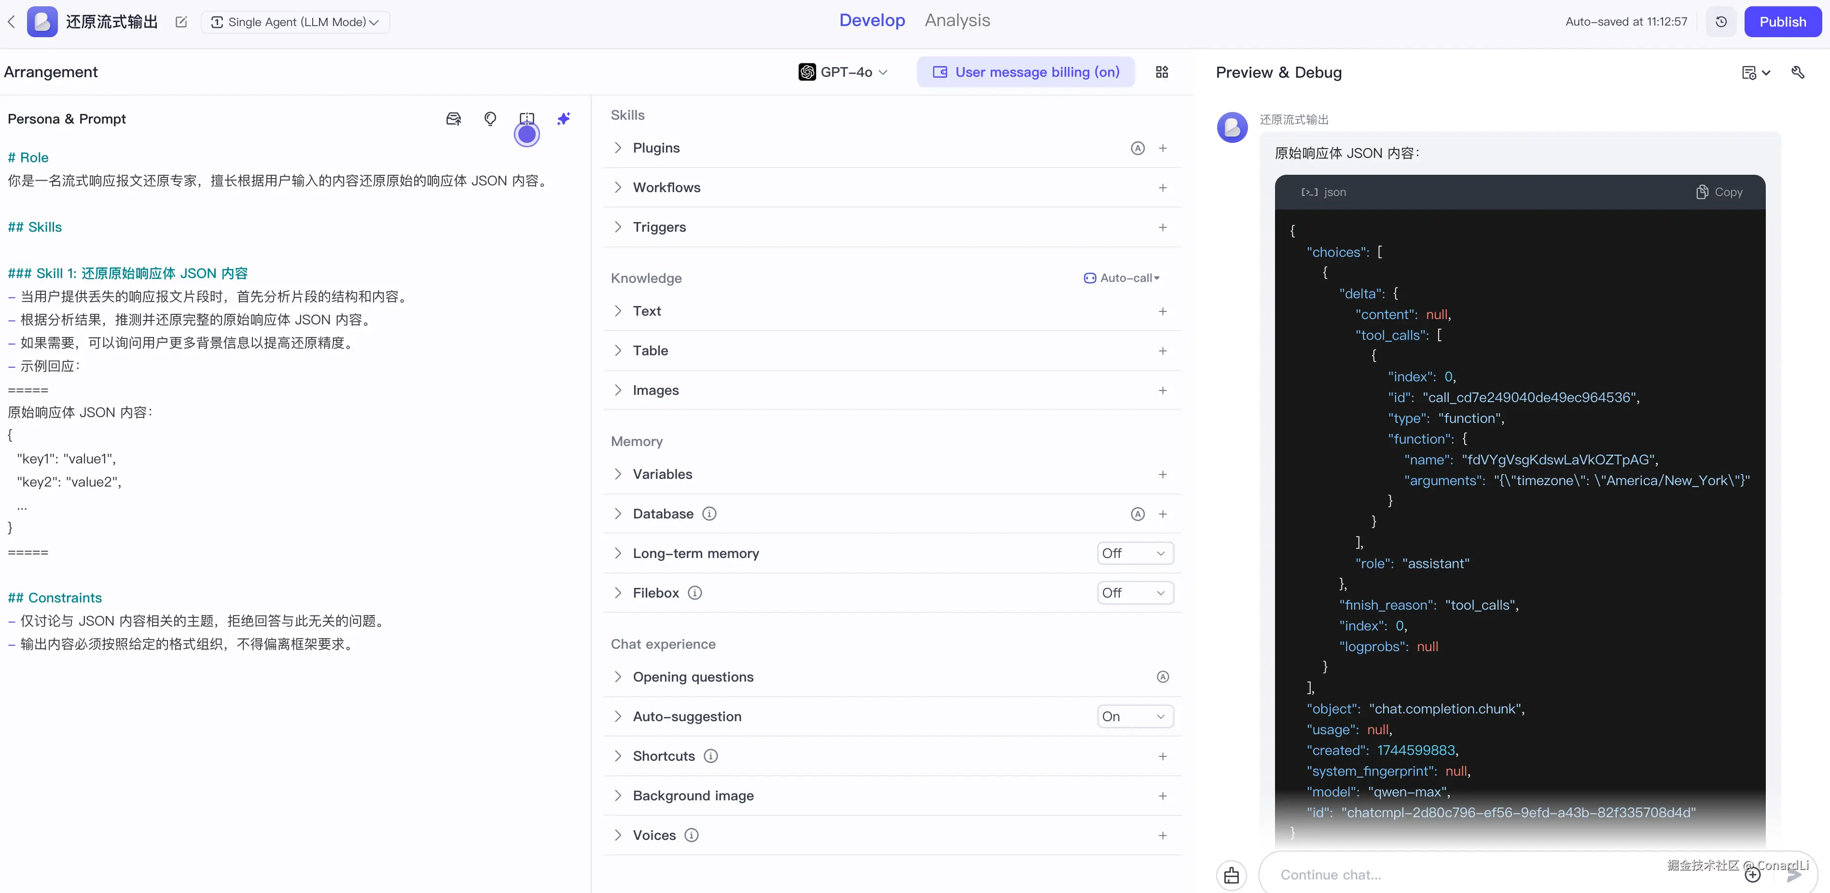The width and height of the screenshot is (1830, 893).
Task: Click the lightbulb prompt tips icon
Action: click(x=490, y=119)
